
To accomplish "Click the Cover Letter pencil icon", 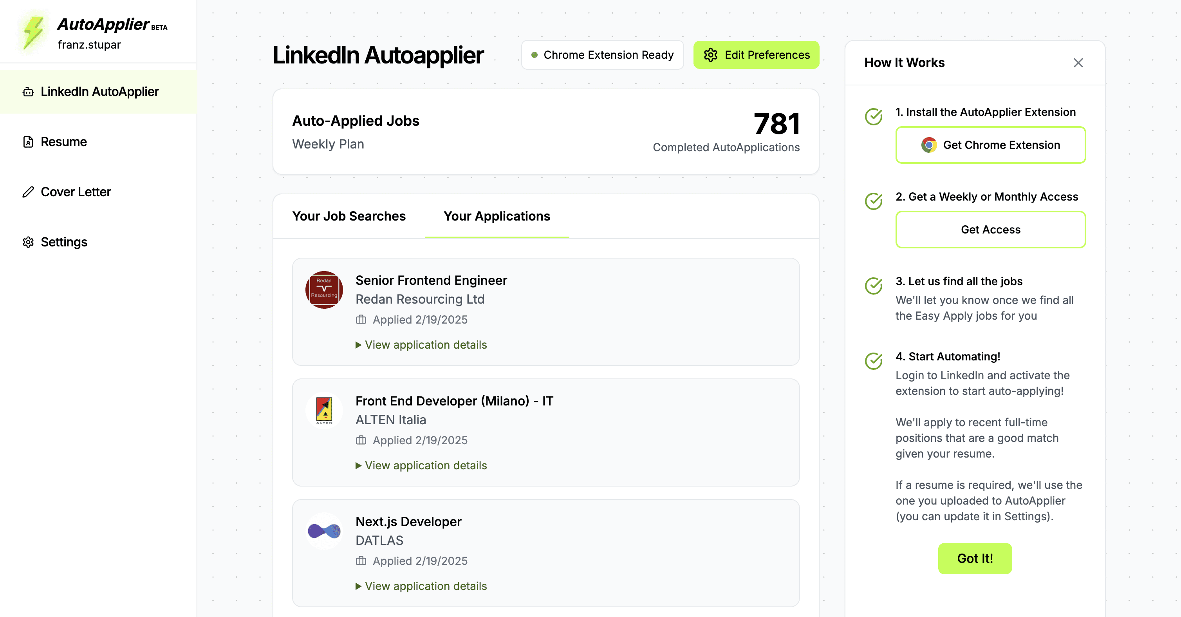I will click(x=28, y=192).
